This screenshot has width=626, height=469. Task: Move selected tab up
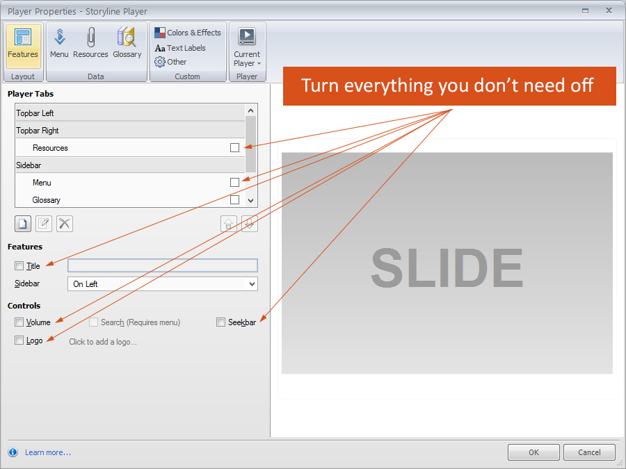point(229,224)
